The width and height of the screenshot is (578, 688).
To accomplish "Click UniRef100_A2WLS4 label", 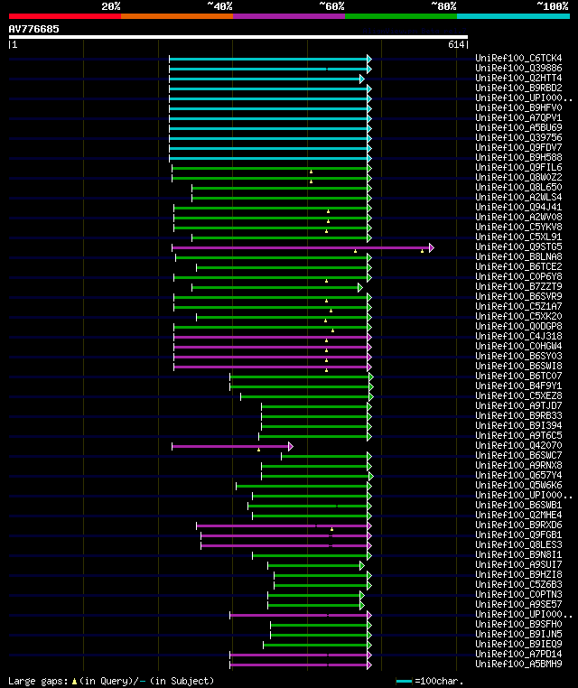I will (518, 198).
